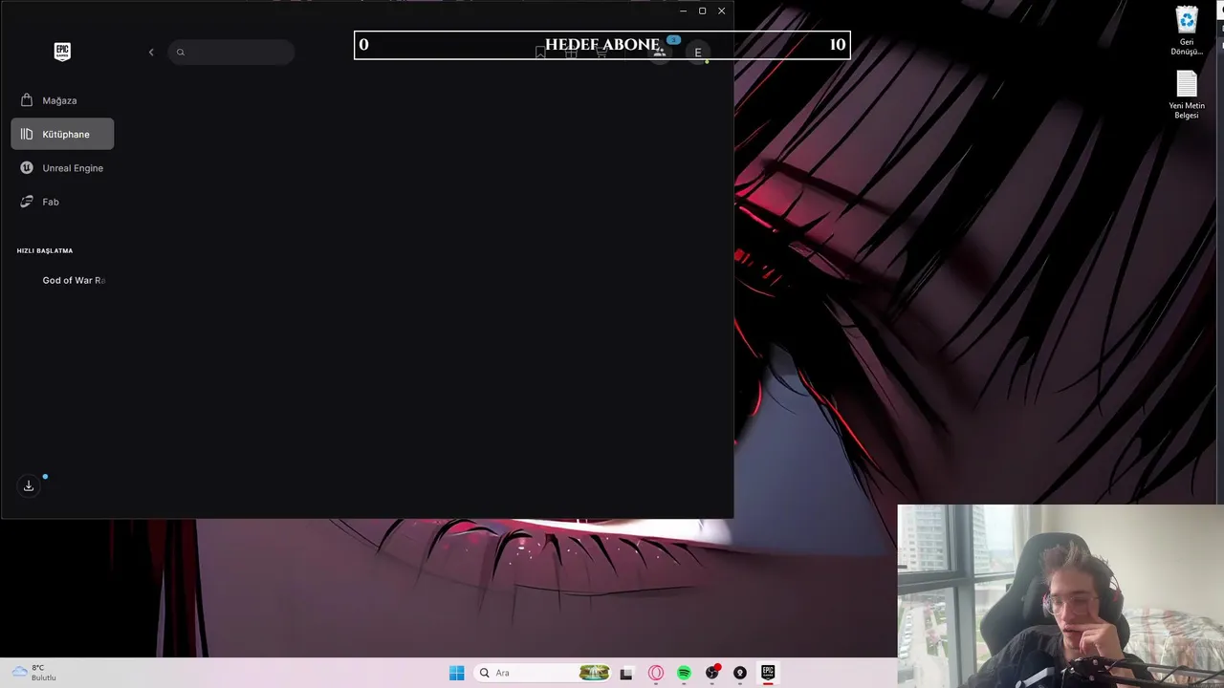Select the Geri Dönüşüm recycle bin icon

[1187, 32]
